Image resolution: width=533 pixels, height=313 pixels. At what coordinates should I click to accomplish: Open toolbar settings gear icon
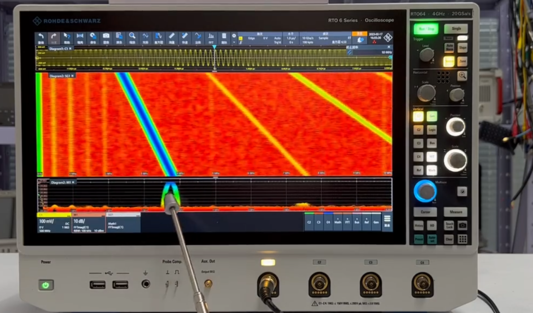tap(234, 35)
